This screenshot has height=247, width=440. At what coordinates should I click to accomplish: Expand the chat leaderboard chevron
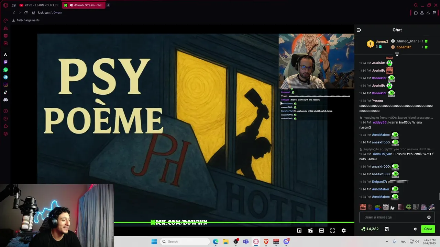click(x=397, y=55)
